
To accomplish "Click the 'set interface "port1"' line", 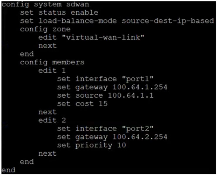I will [105, 79].
